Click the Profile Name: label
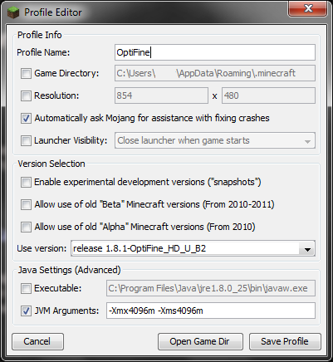The image size is (333, 362). [x=43, y=52]
